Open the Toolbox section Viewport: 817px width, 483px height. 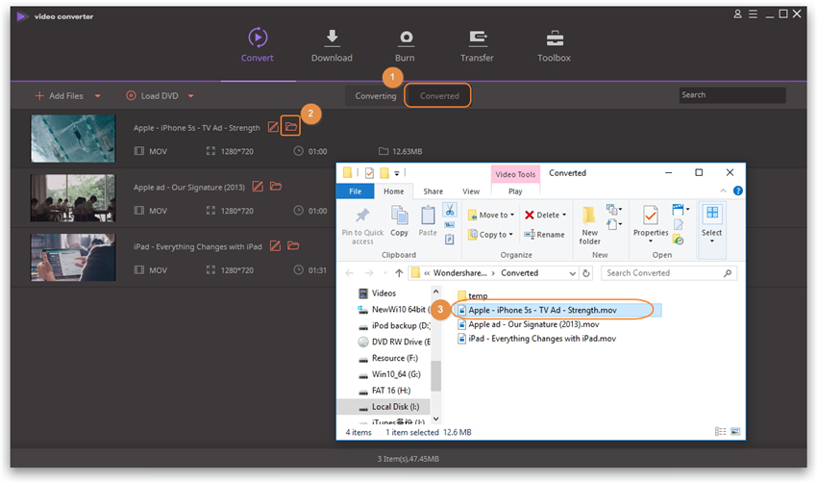(554, 45)
